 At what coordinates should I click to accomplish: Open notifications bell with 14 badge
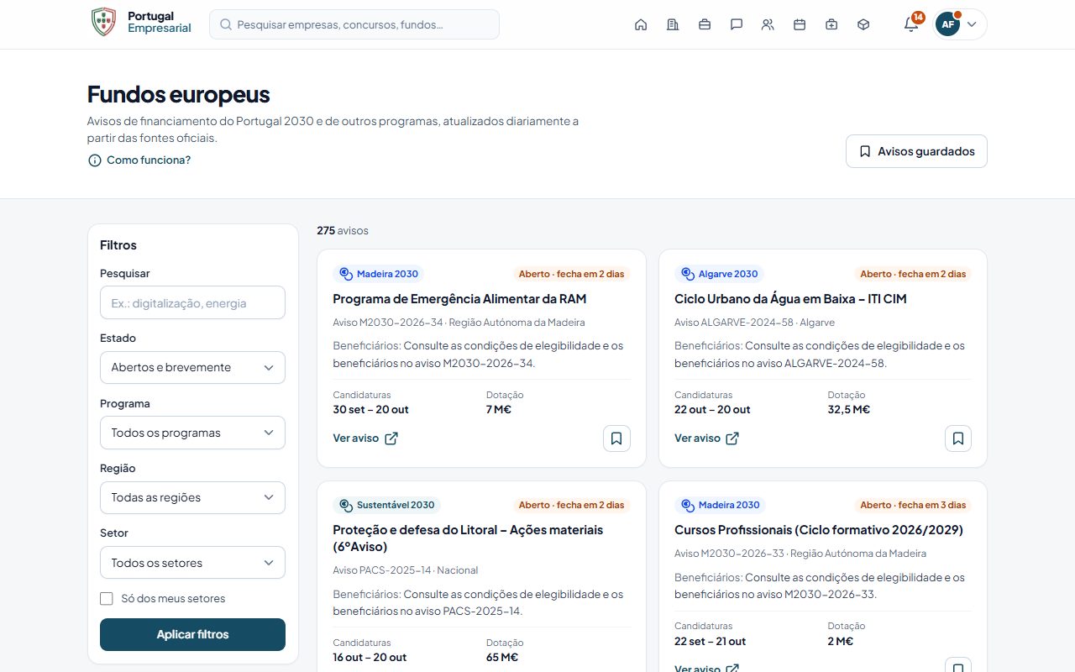[x=911, y=24]
